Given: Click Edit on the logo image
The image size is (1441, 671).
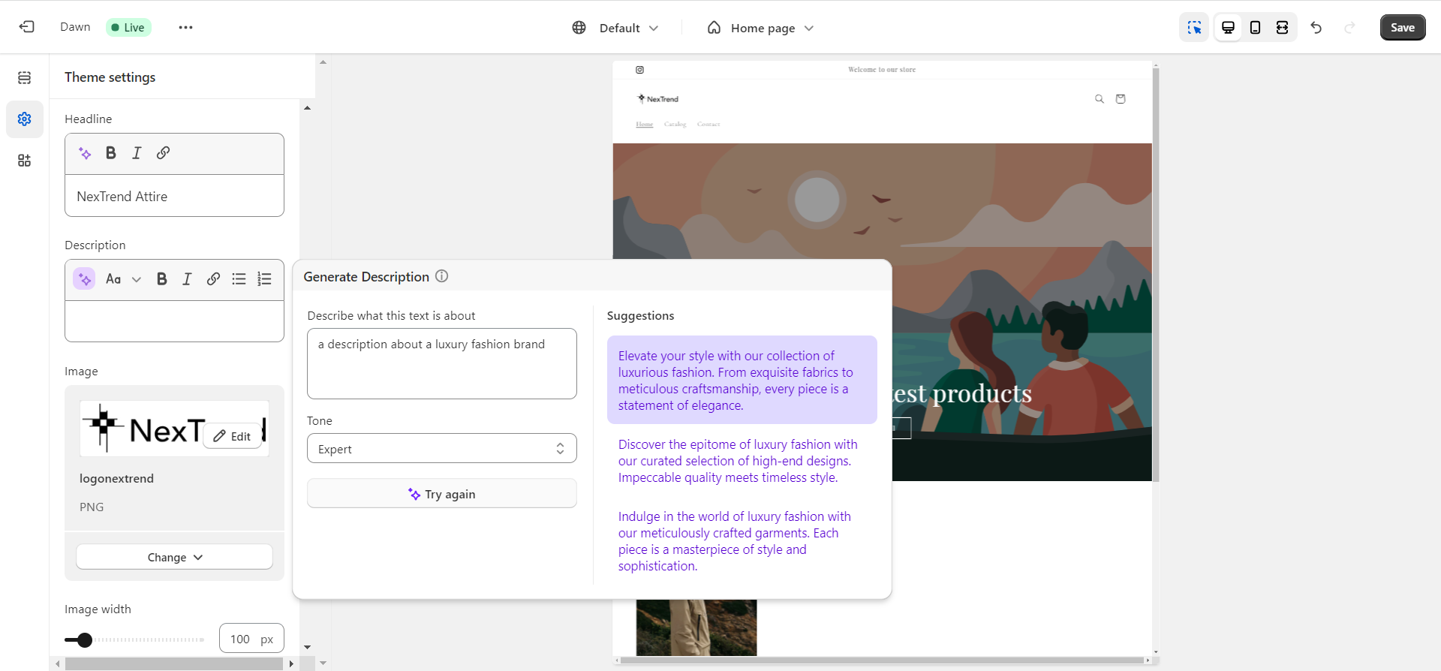Looking at the screenshot, I should [x=233, y=436].
